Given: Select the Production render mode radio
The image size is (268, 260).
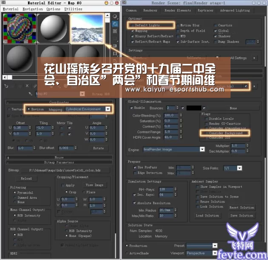Looking at the screenshot, I should (x=127, y=246).
